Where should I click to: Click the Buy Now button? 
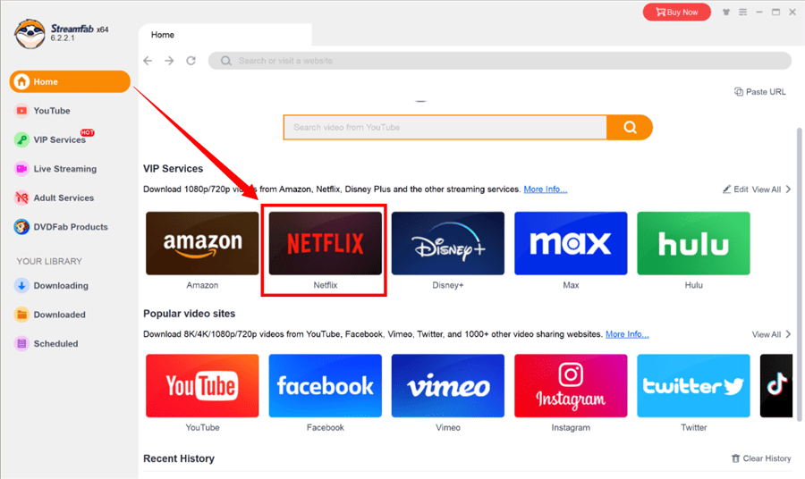click(x=677, y=12)
